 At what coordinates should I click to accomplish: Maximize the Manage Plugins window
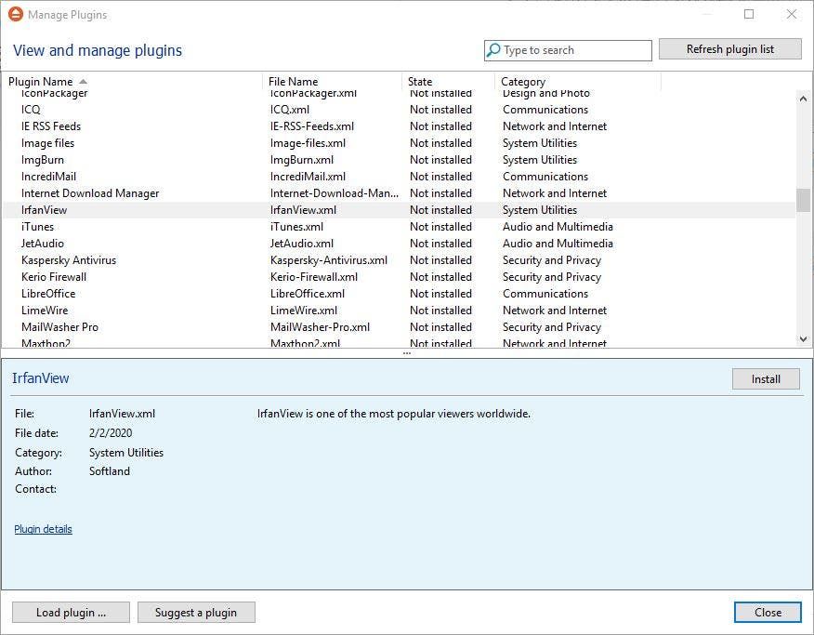(x=749, y=14)
